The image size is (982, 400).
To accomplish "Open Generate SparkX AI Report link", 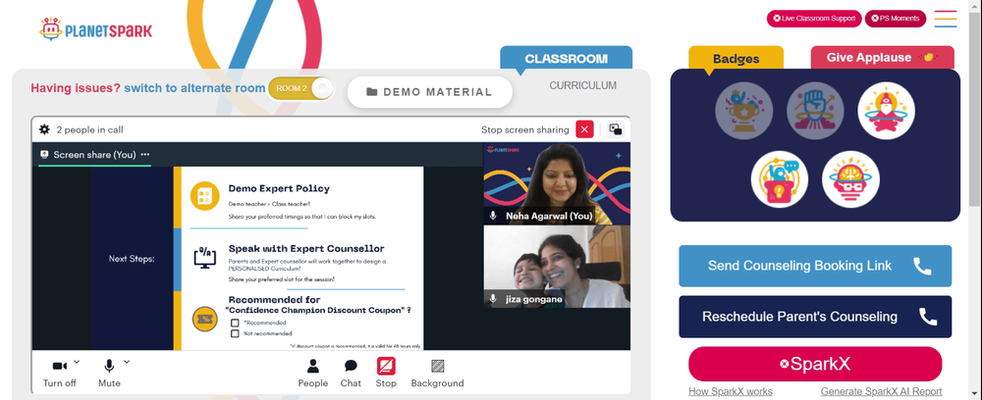I will [x=881, y=392].
